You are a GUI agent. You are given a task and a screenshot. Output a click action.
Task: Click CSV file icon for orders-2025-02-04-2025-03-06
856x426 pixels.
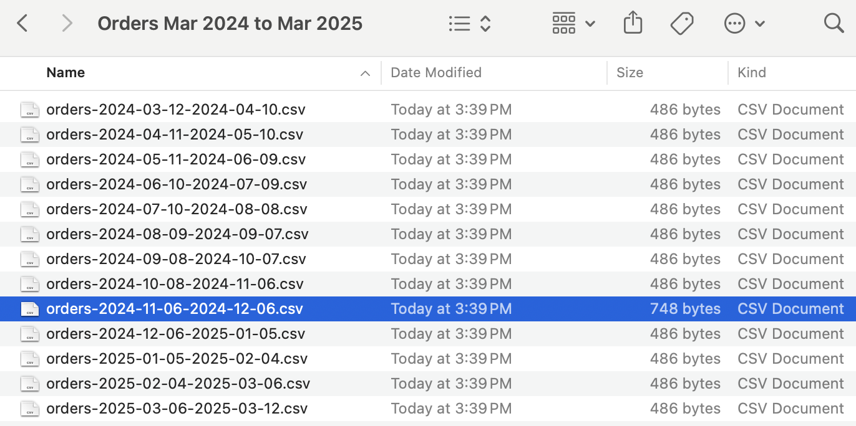[29, 384]
